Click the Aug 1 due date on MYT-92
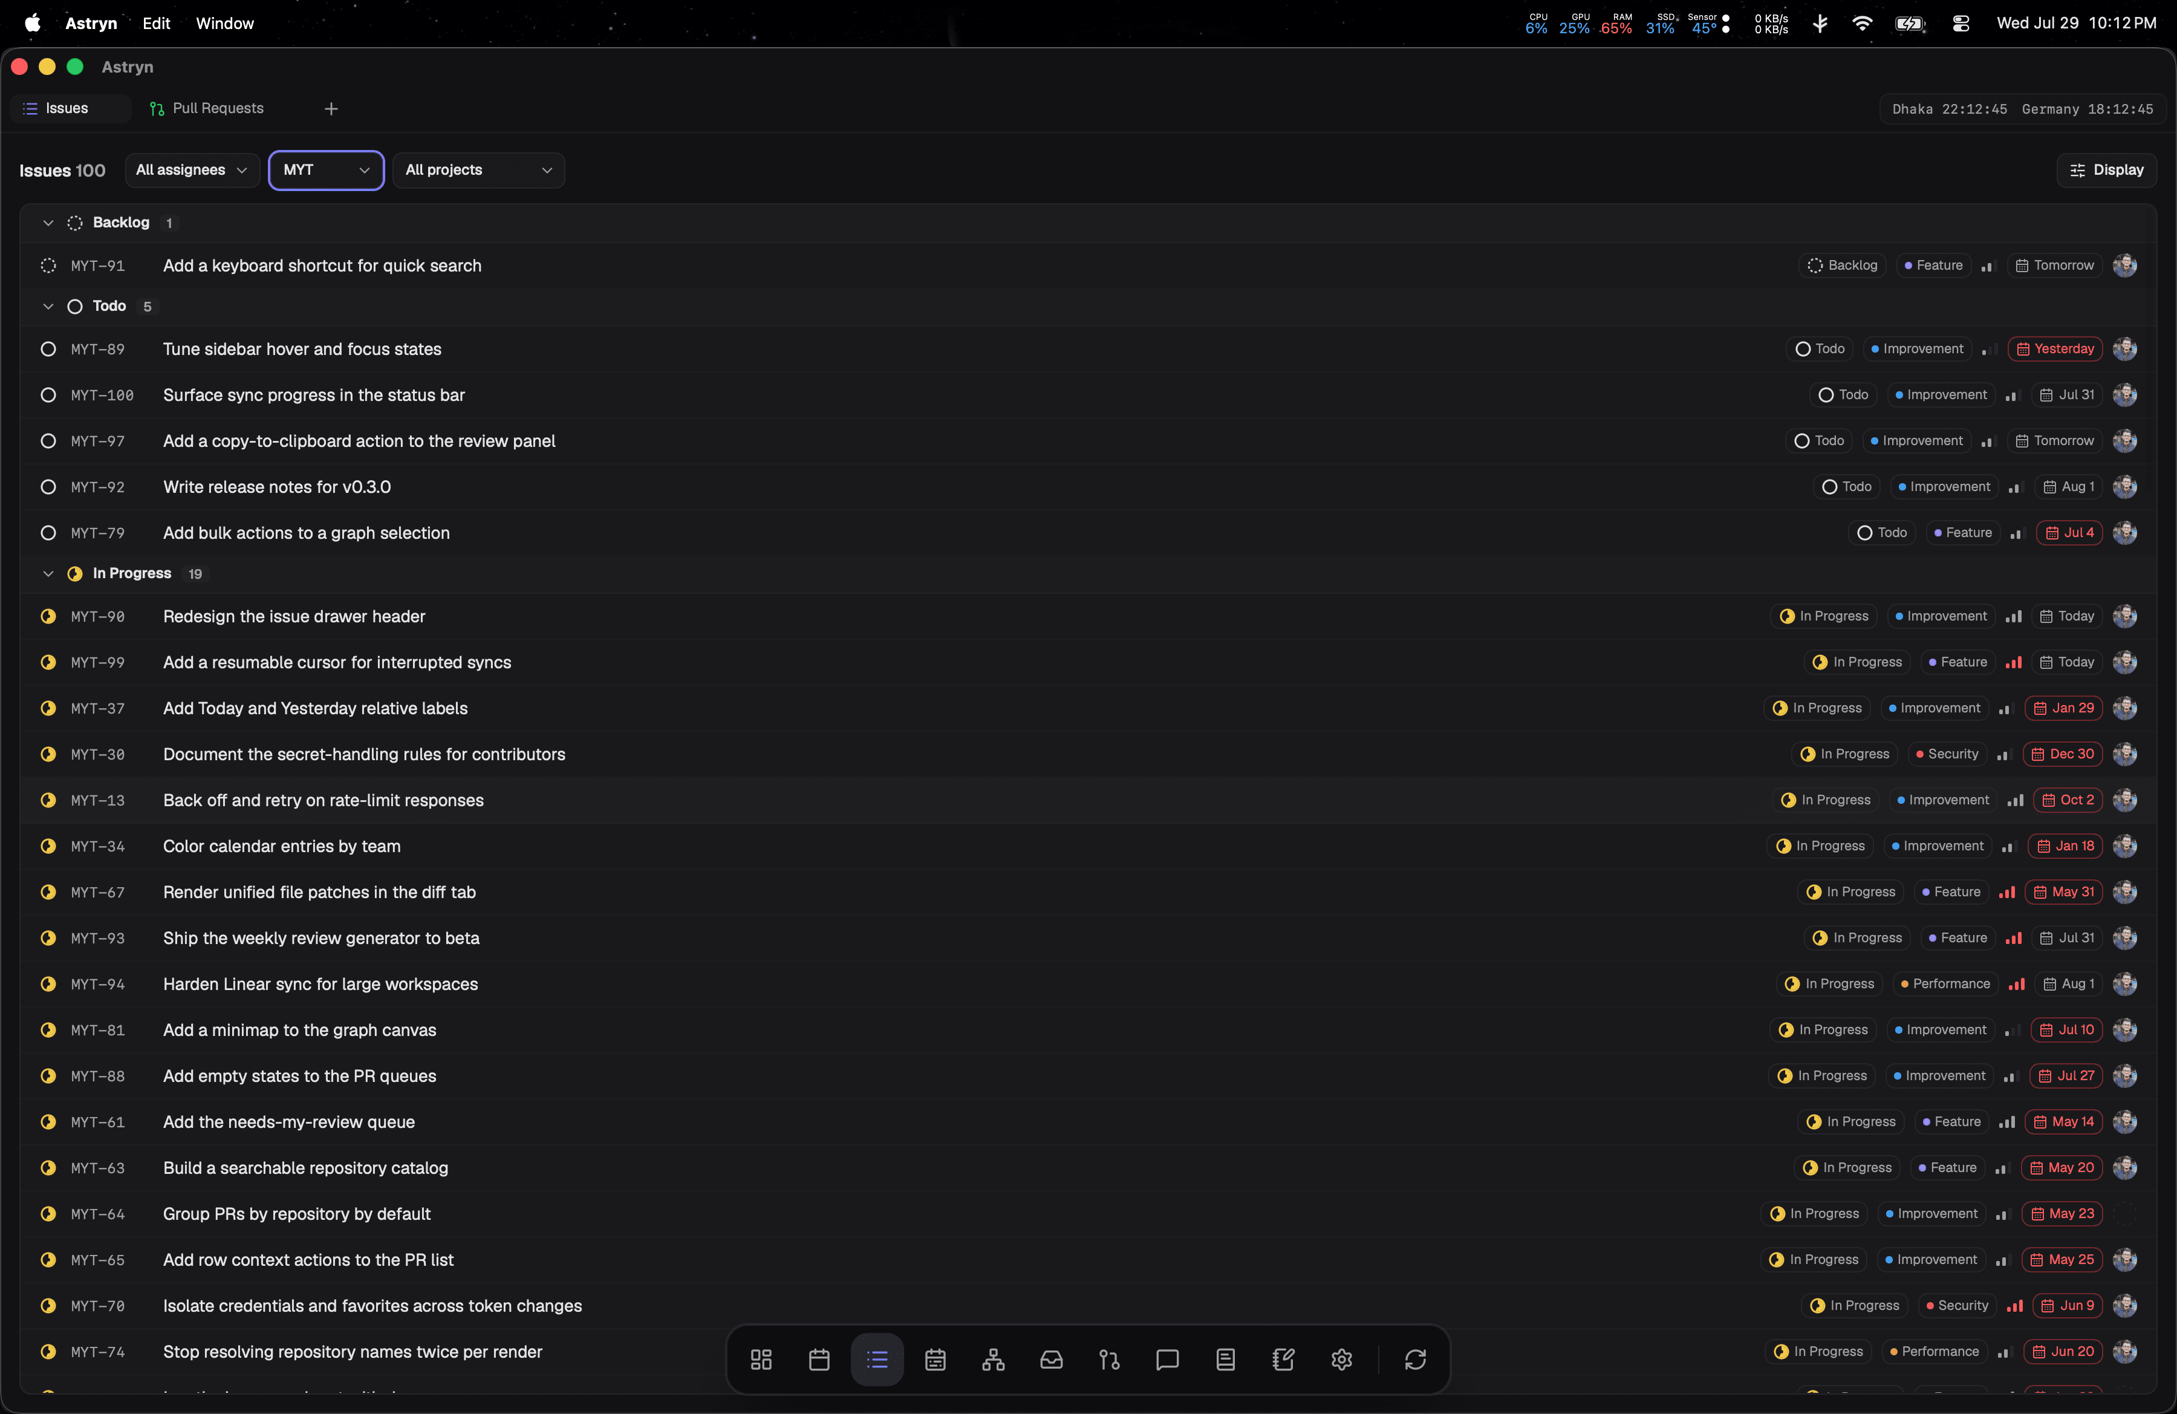Viewport: 2177px width, 1414px height. click(2069, 487)
